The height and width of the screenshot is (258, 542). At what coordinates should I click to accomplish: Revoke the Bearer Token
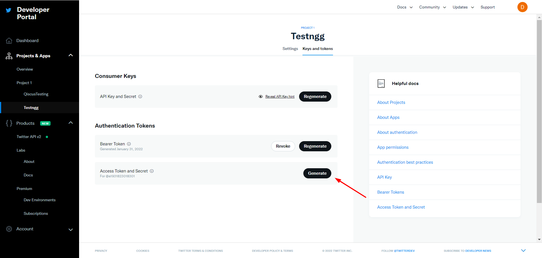[x=283, y=146]
